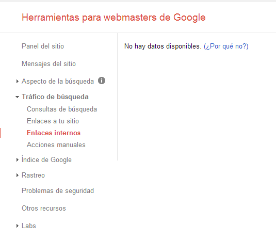
Task: Open Problemas de seguridad
Action: pos(58,190)
